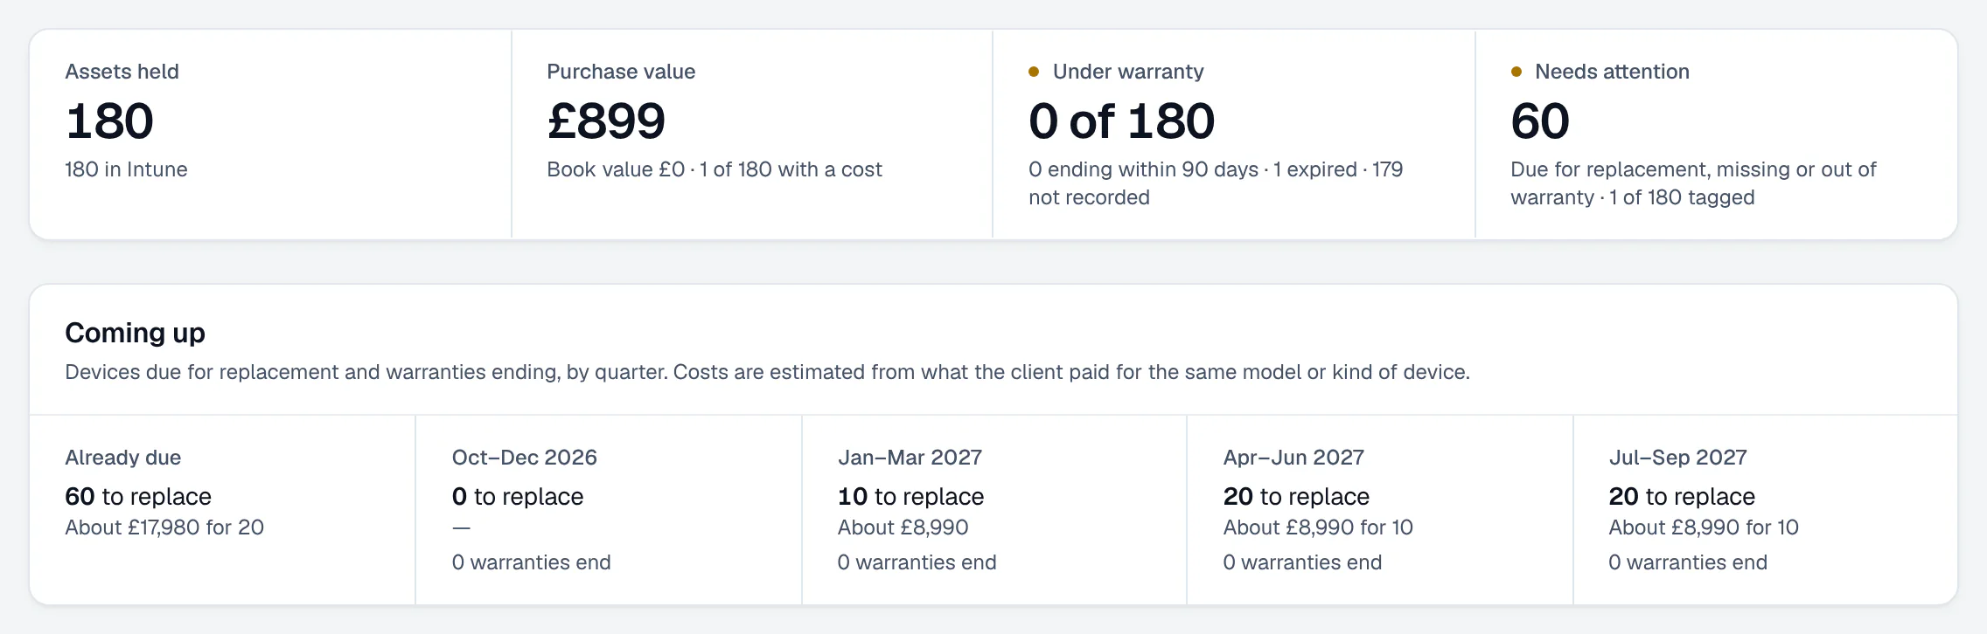The image size is (1987, 634).
Task: Click the 'Devices due for replacement' description
Action: (767, 372)
